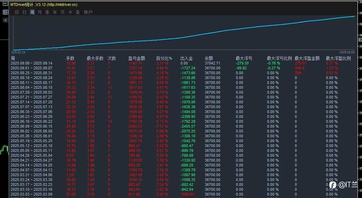Click the 最大浮亏比例 column header
Viewport: 362px width, 198px height.
[279, 59]
